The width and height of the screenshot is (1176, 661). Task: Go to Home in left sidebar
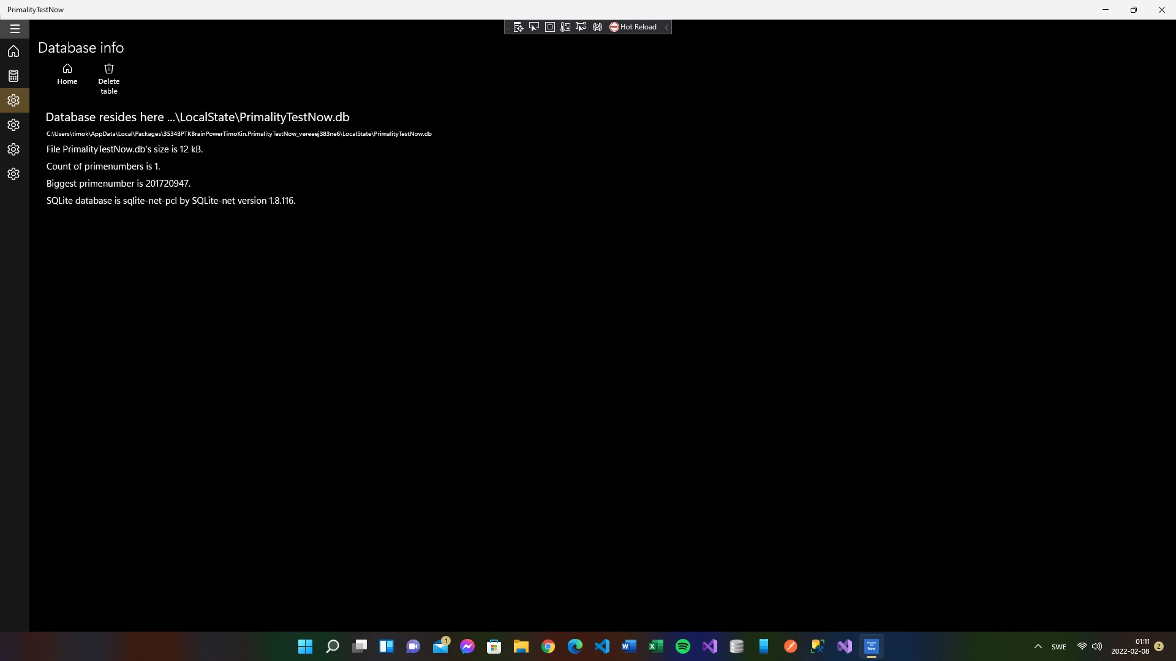pos(13,51)
